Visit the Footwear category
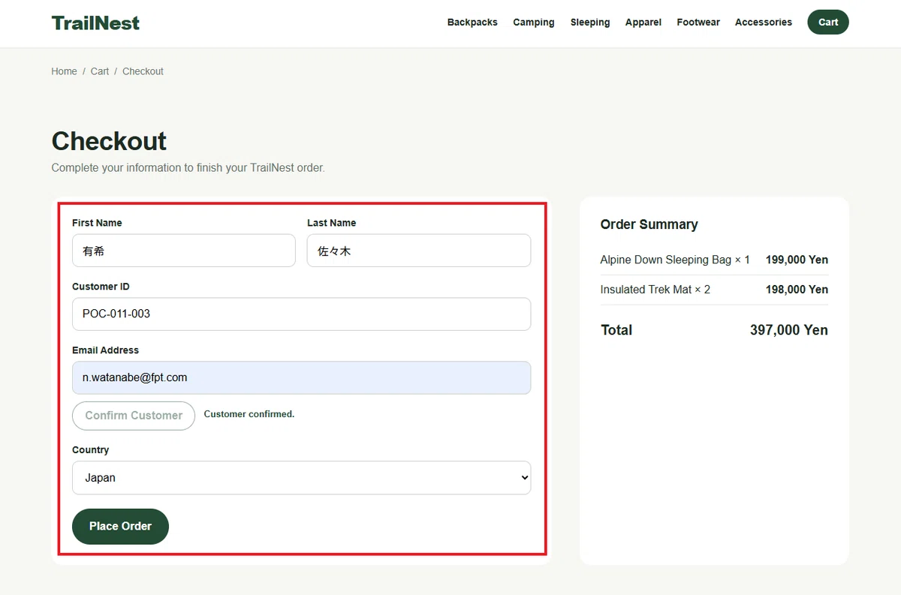The width and height of the screenshot is (901, 595). point(698,23)
